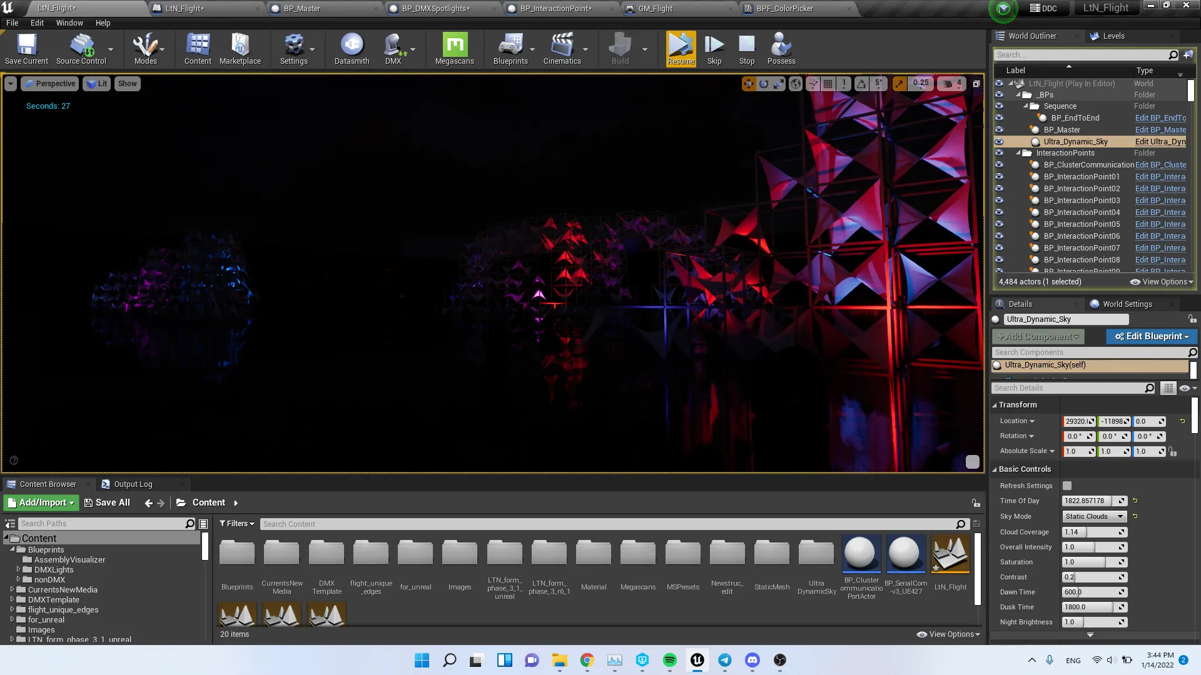This screenshot has width=1201, height=675.
Task: Skip a frame with Skip icon
Action: click(x=714, y=49)
